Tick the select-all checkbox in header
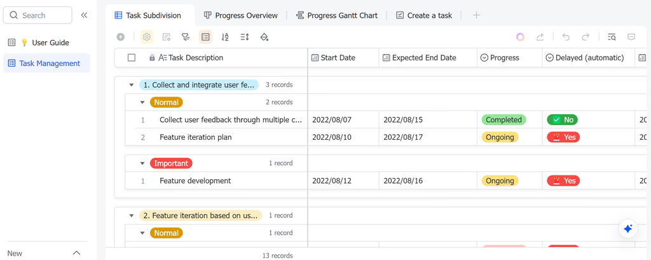 (x=132, y=58)
